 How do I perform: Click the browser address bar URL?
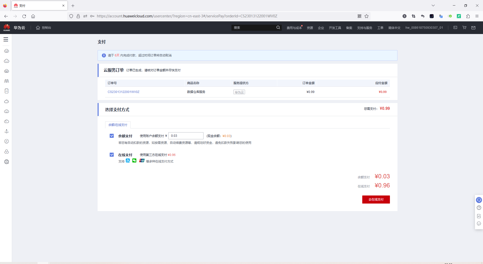click(x=187, y=16)
